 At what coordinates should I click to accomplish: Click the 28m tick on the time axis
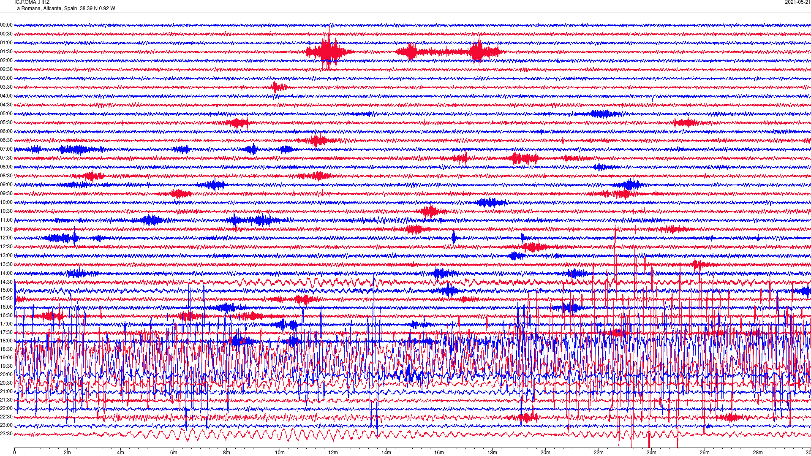(757, 453)
